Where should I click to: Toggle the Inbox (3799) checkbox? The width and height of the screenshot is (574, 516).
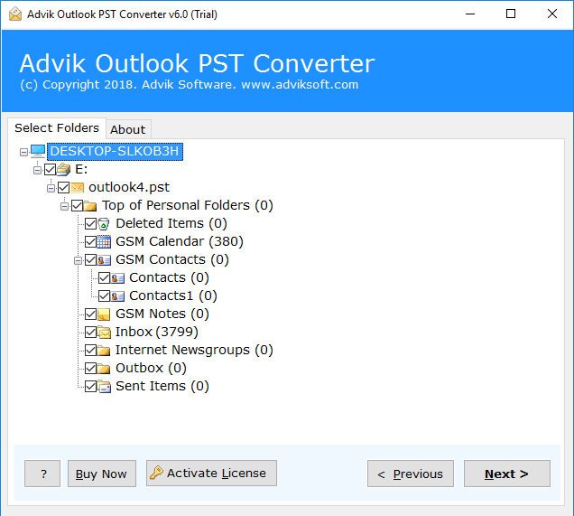click(x=90, y=332)
